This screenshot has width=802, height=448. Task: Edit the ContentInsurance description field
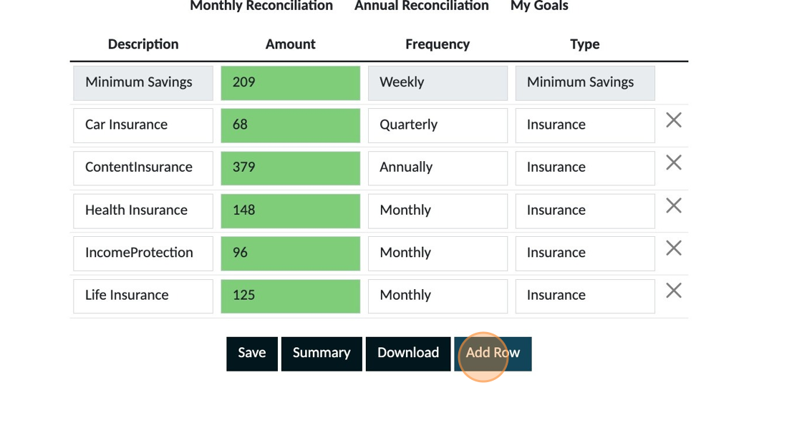tap(143, 167)
